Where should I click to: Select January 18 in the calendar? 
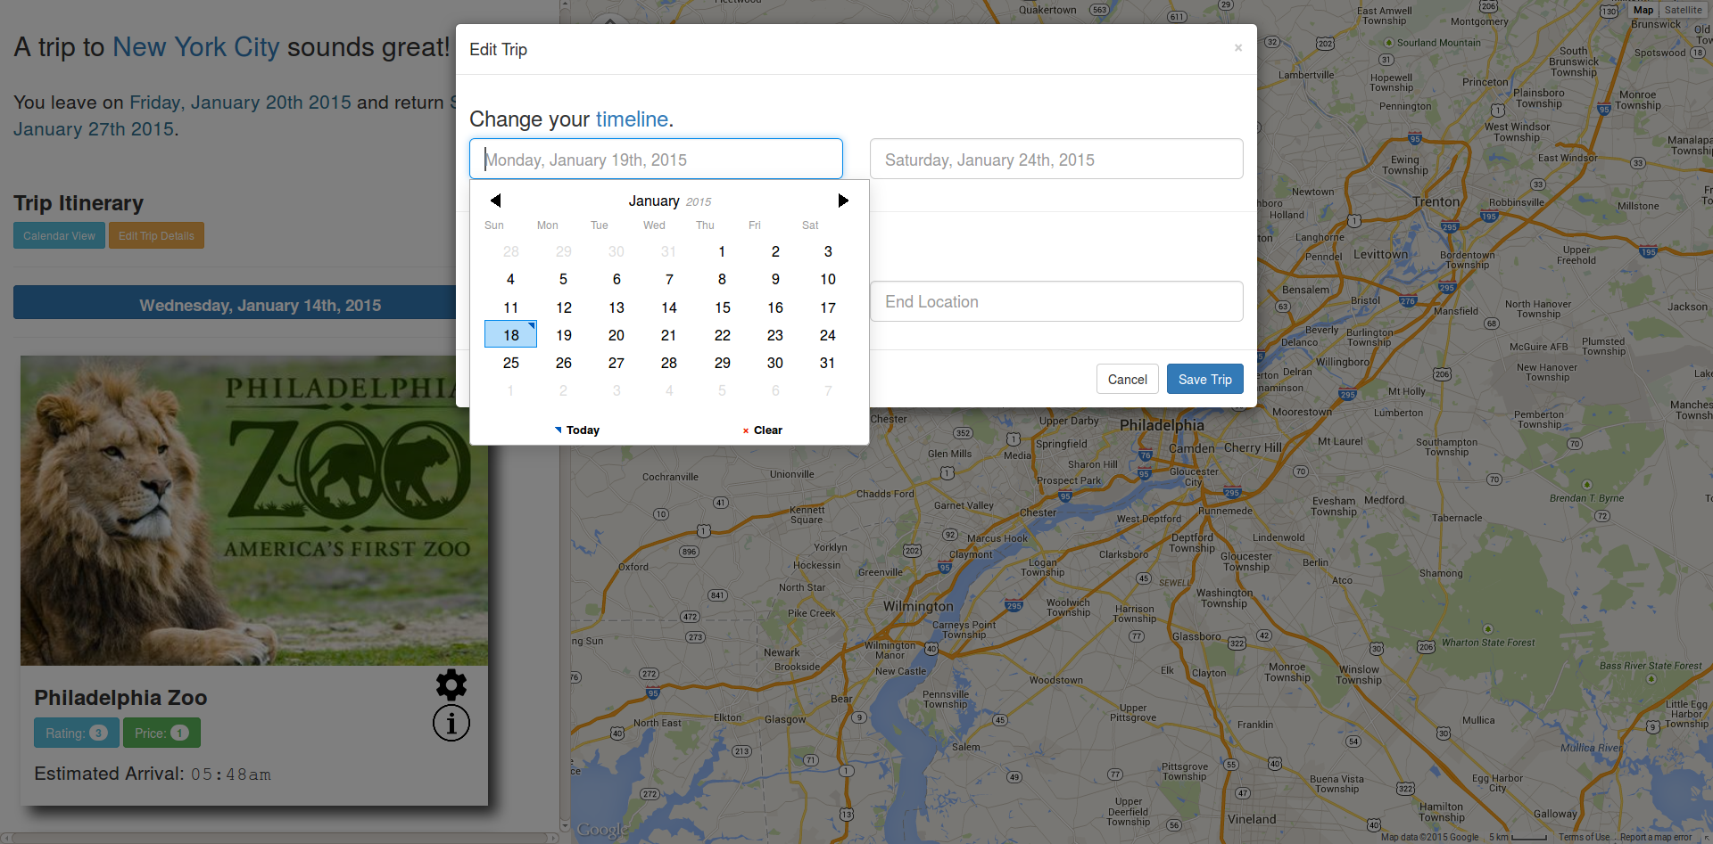pyautogui.click(x=510, y=335)
